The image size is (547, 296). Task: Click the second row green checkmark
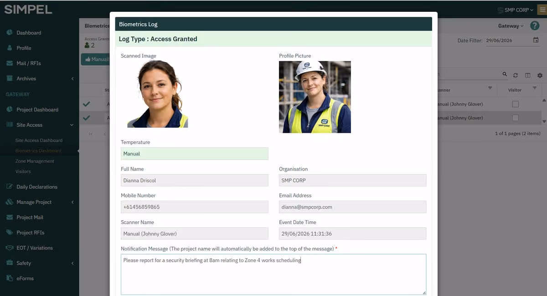coord(87,118)
